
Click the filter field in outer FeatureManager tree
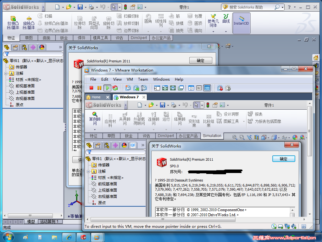pyautogui.click(x=33, y=54)
